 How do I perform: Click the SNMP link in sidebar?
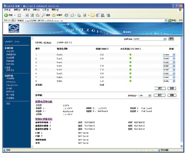coord(9,88)
